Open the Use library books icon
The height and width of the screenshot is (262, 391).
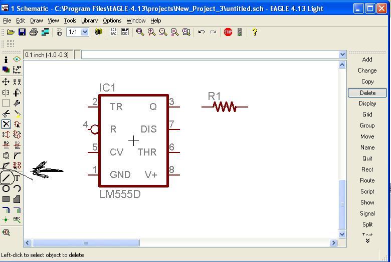point(98,32)
